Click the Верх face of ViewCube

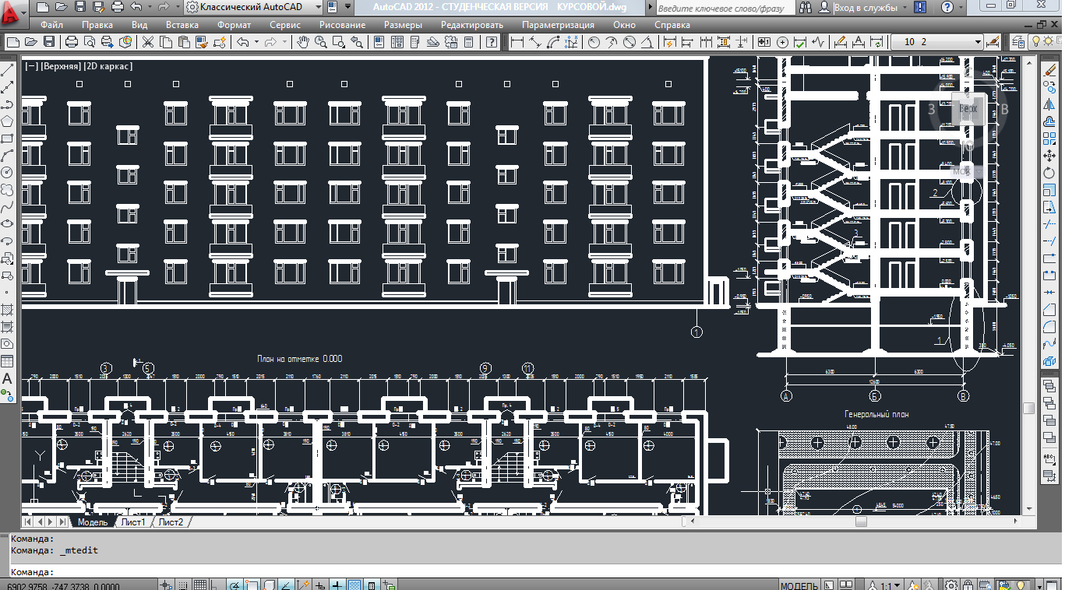click(x=968, y=109)
